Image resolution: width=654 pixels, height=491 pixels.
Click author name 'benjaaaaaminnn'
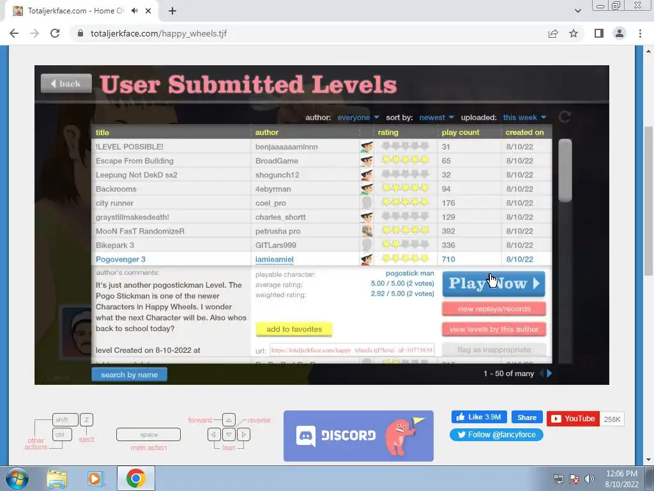287,146
